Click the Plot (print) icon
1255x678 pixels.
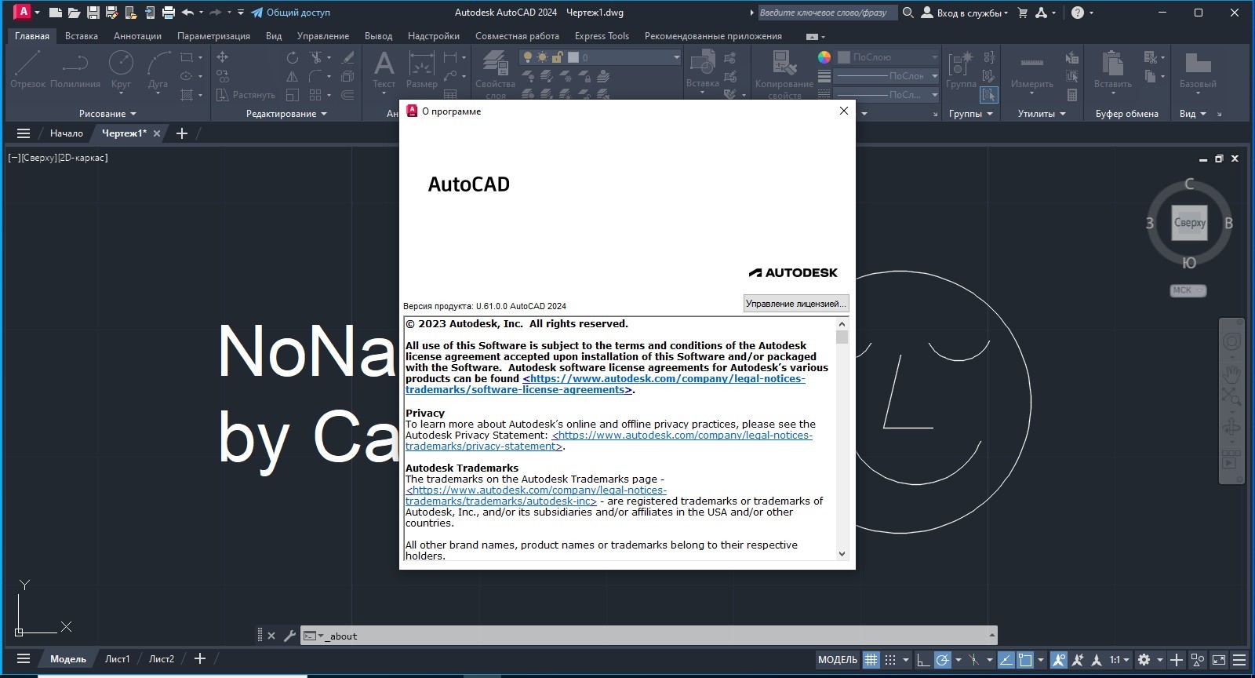point(168,13)
